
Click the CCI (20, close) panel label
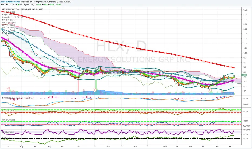tap(9, 110)
